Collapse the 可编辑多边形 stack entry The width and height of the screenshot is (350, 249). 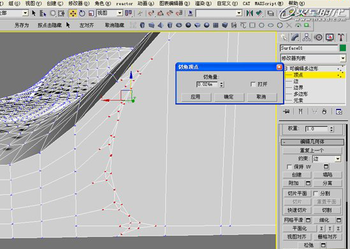[x=286, y=68]
